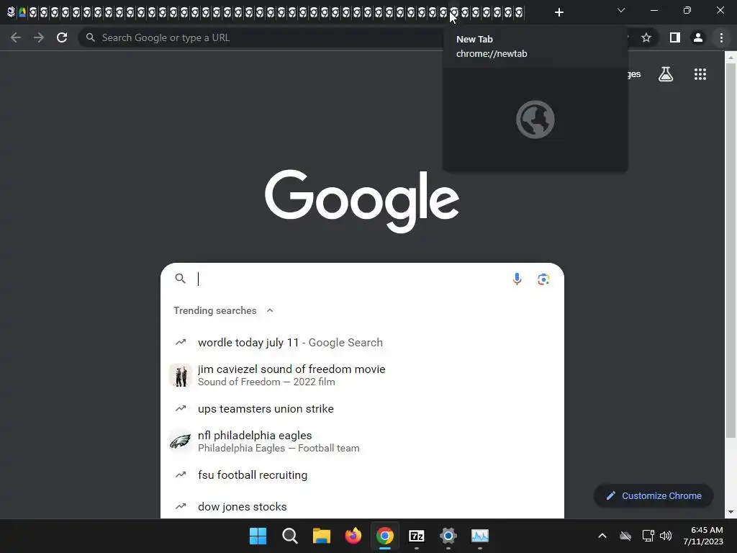Screen dimensions: 737x553
Task: Start voice search with the microphone
Action: point(517,279)
